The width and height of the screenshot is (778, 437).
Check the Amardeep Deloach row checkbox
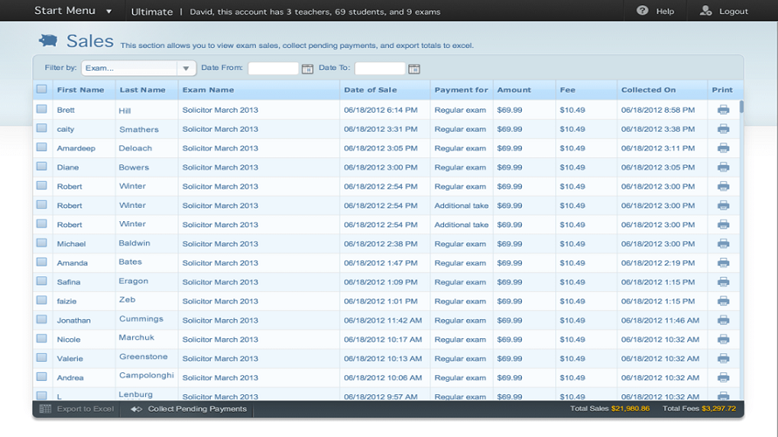click(42, 147)
